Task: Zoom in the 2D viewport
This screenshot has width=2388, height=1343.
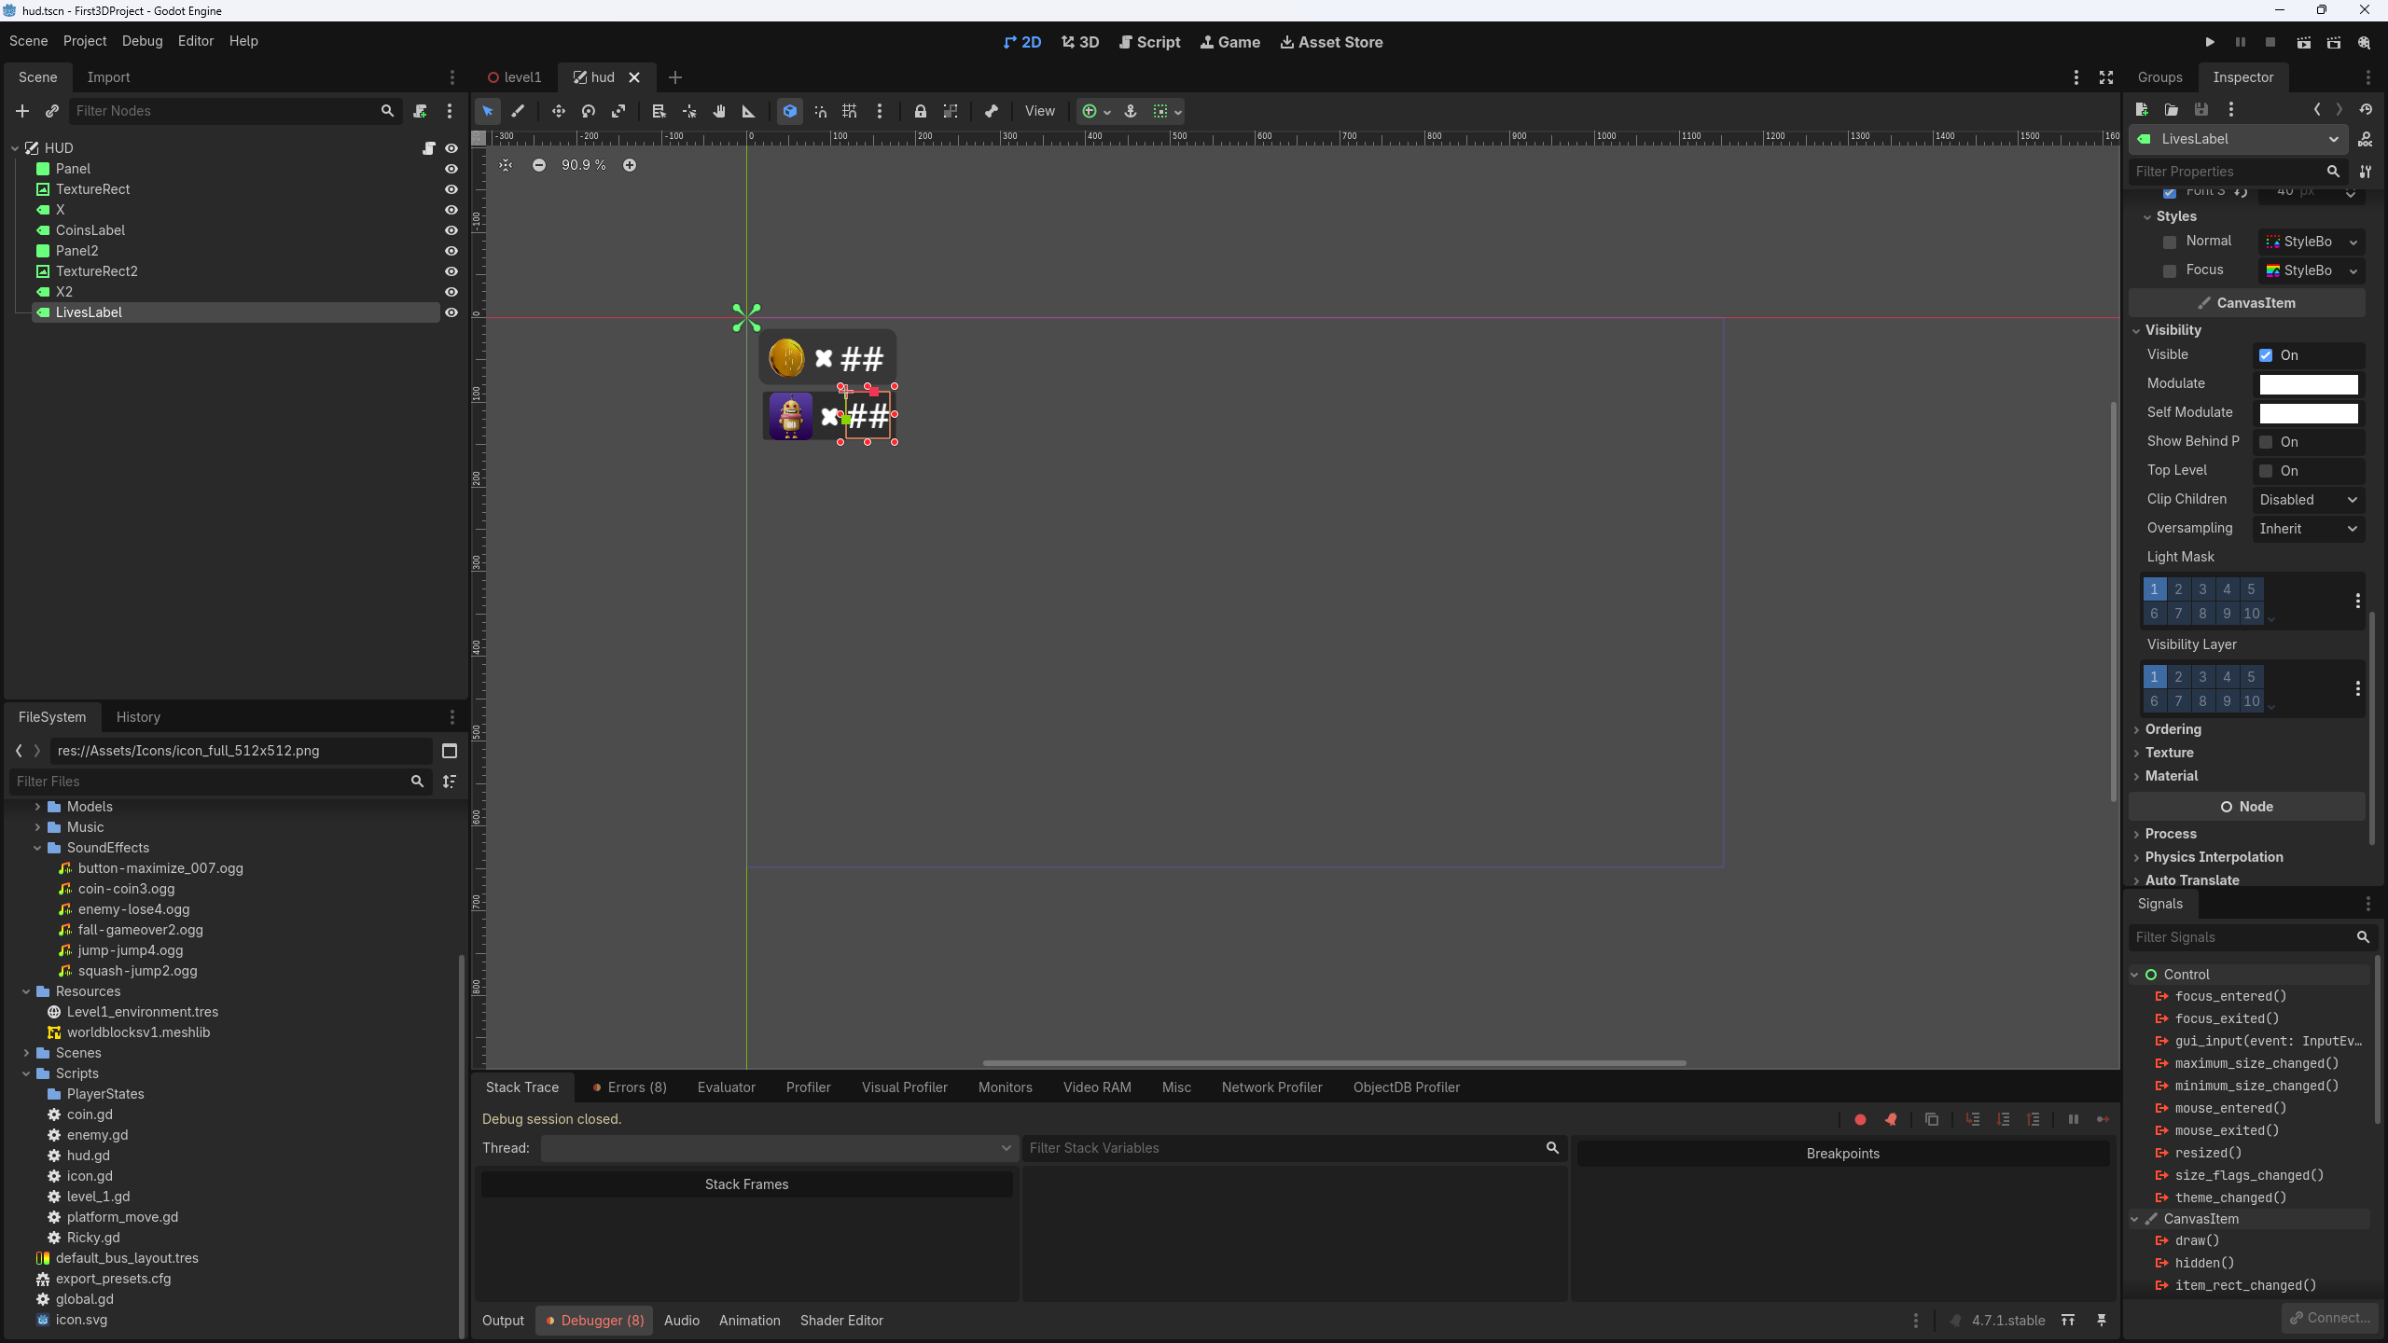Action: point(630,165)
